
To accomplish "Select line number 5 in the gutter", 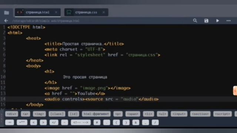I will coord(4,49).
